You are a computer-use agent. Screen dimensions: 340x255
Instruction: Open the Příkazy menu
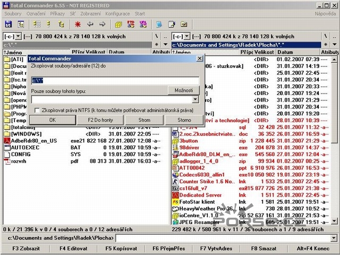pos(57,14)
